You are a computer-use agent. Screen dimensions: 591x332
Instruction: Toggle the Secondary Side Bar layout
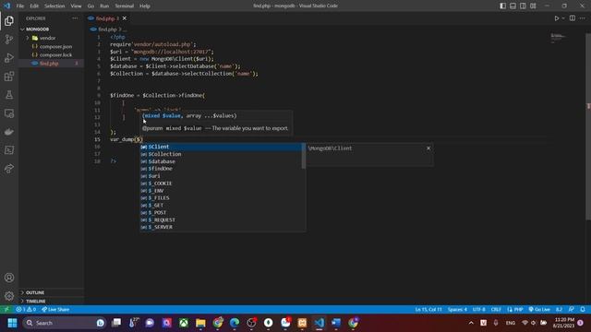tap(524, 6)
